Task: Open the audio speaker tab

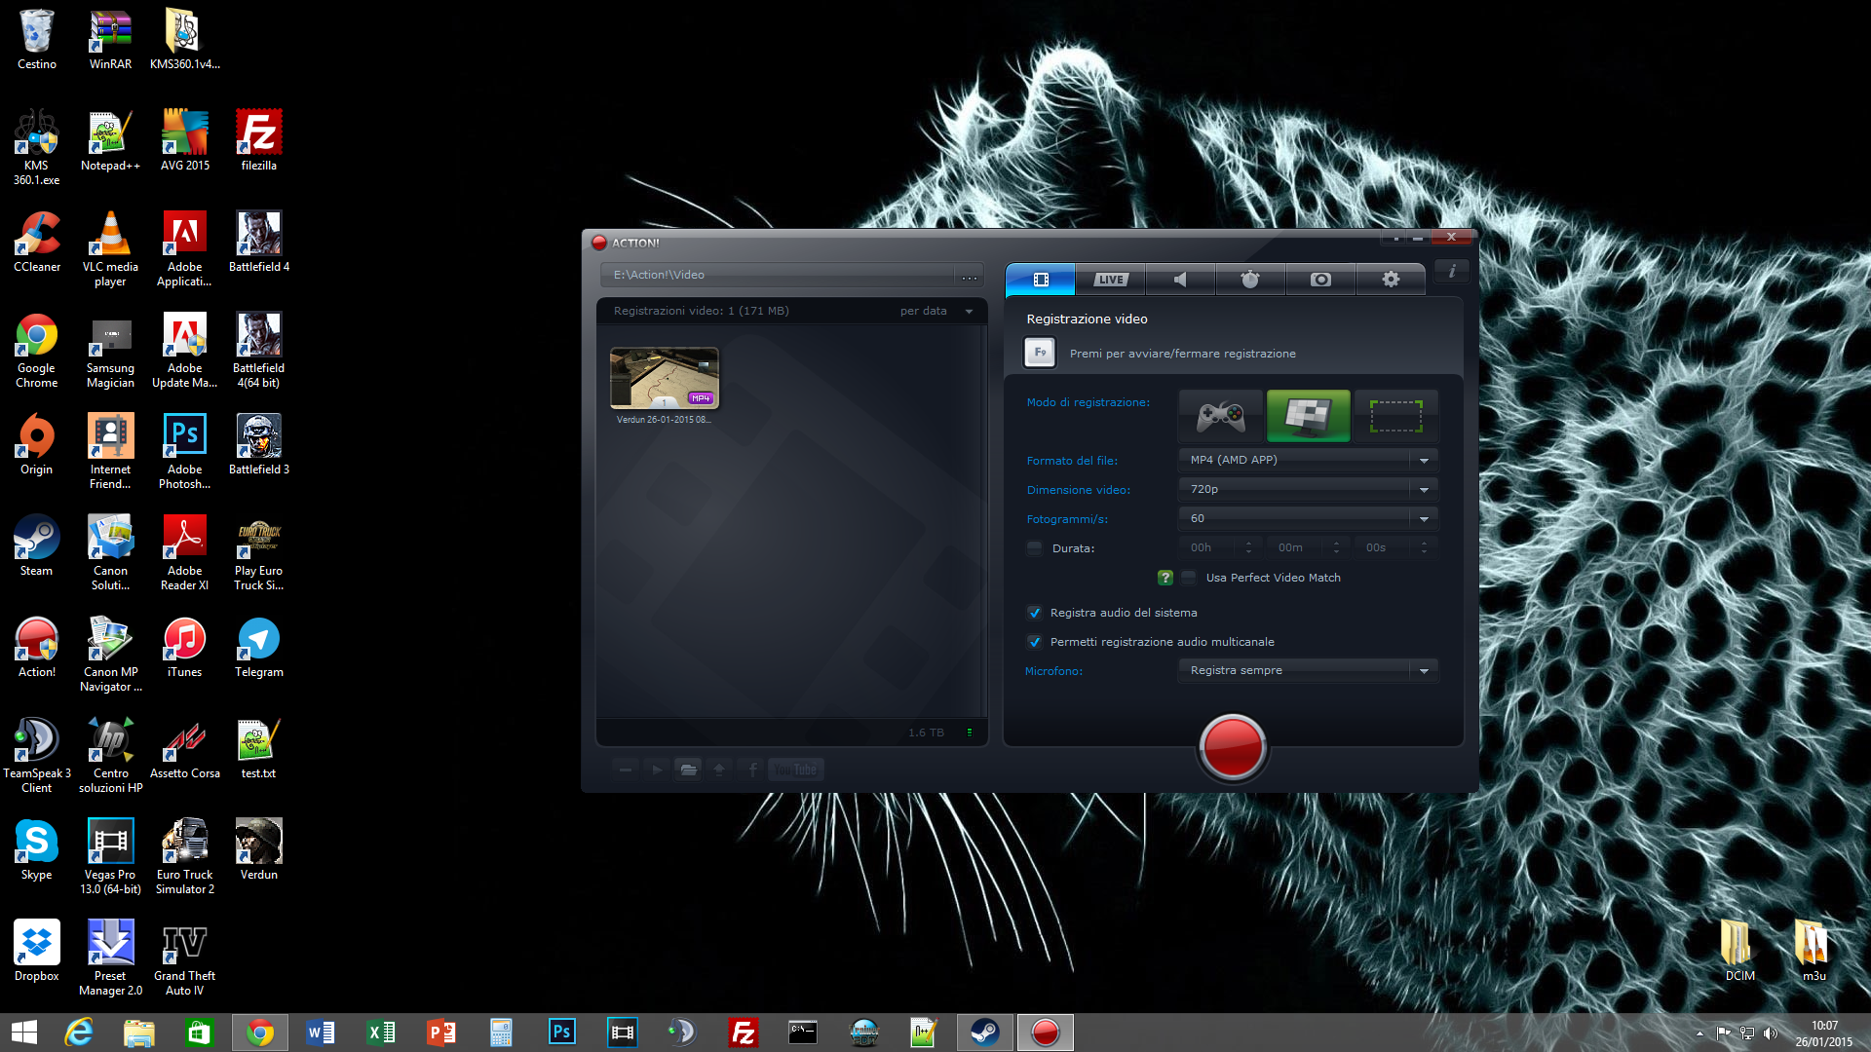Action: 1180,280
